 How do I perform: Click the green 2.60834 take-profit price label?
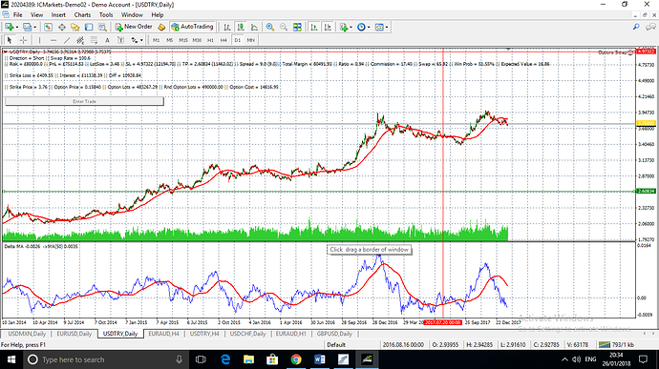coord(647,191)
